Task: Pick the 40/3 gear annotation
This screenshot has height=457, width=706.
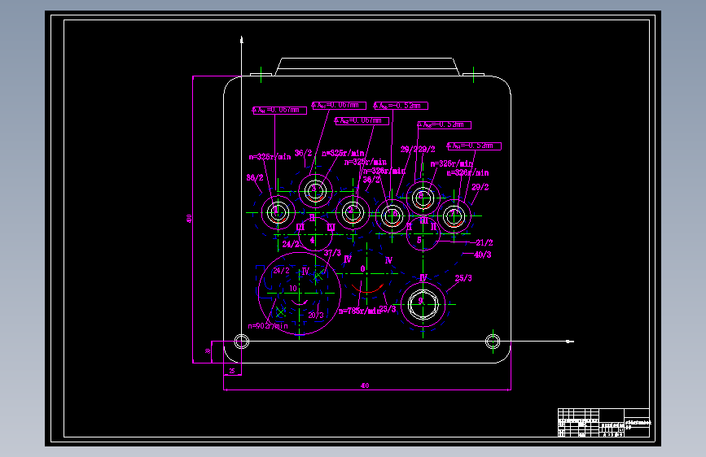Action: coord(482,255)
